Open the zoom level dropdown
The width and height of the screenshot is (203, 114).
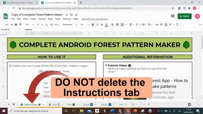29,25
